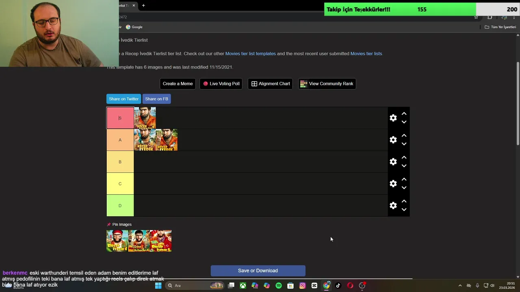Open Tüm Yer İşaretleri bookmarks folder
The height and width of the screenshot is (292, 520).
point(500,27)
